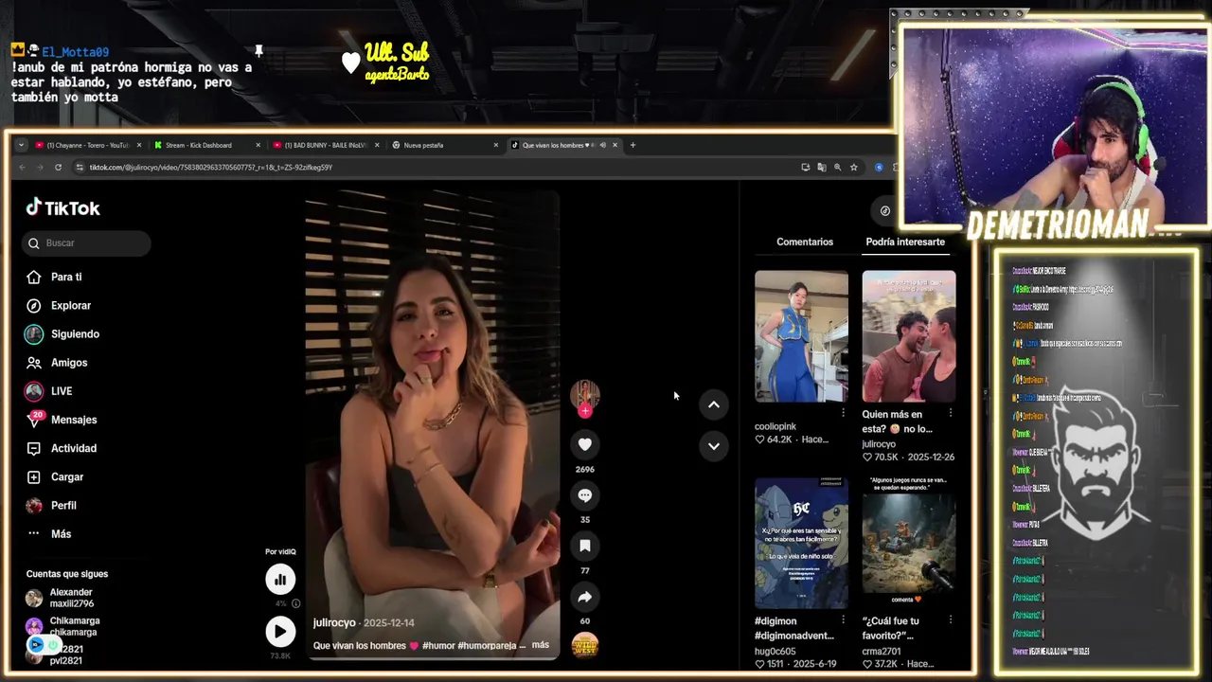This screenshot has height=682, width=1212.
Task: Go to the previous video with up chevron
Action: [x=714, y=404]
